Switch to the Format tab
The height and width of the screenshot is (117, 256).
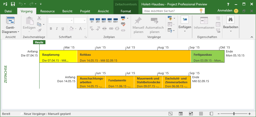(x=126, y=11)
